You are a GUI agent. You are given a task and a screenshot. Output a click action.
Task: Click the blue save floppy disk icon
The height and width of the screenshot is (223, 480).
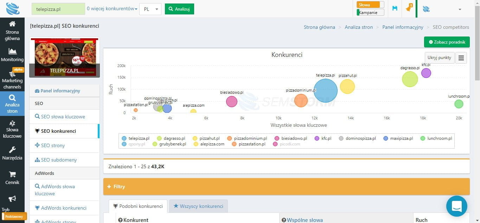pyautogui.click(x=395, y=8)
